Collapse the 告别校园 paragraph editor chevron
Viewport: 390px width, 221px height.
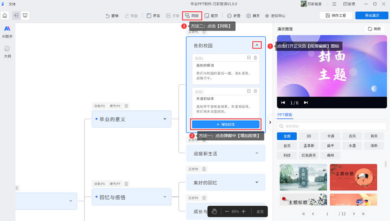[257, 45]
